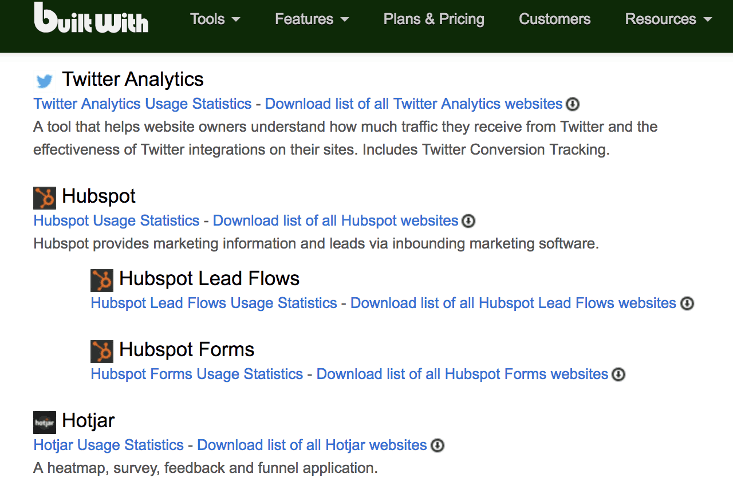Viewport: 733px width, 489px height.
Task: Click download icon beside Hubspot Lead Flows websites
Action: click(687, 303)
